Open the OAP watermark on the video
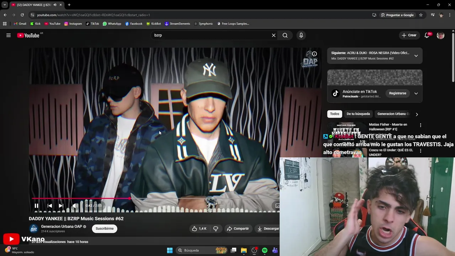The width and height of the screenshot is (455, 256). [310, 59]
